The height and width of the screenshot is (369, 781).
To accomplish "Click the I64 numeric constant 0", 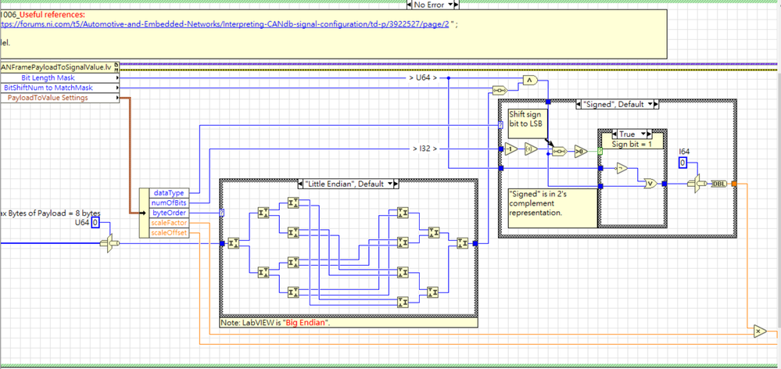I will (682, 163).
